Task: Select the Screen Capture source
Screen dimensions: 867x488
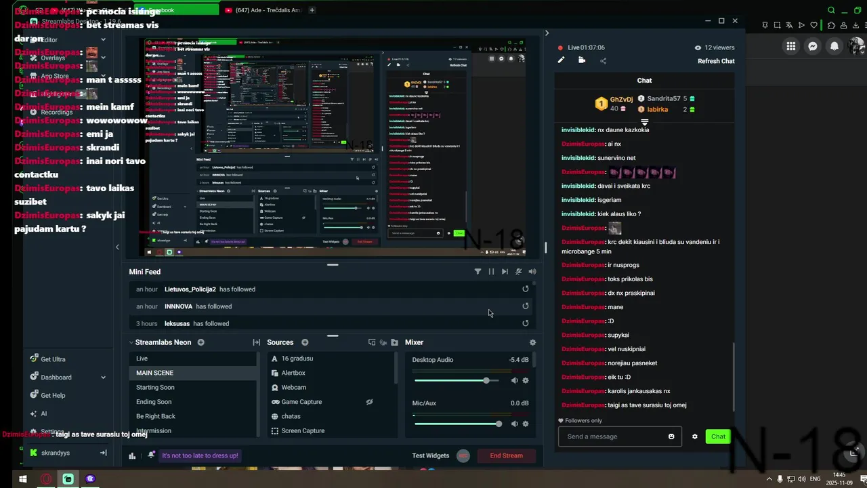Action: (331, 431)
